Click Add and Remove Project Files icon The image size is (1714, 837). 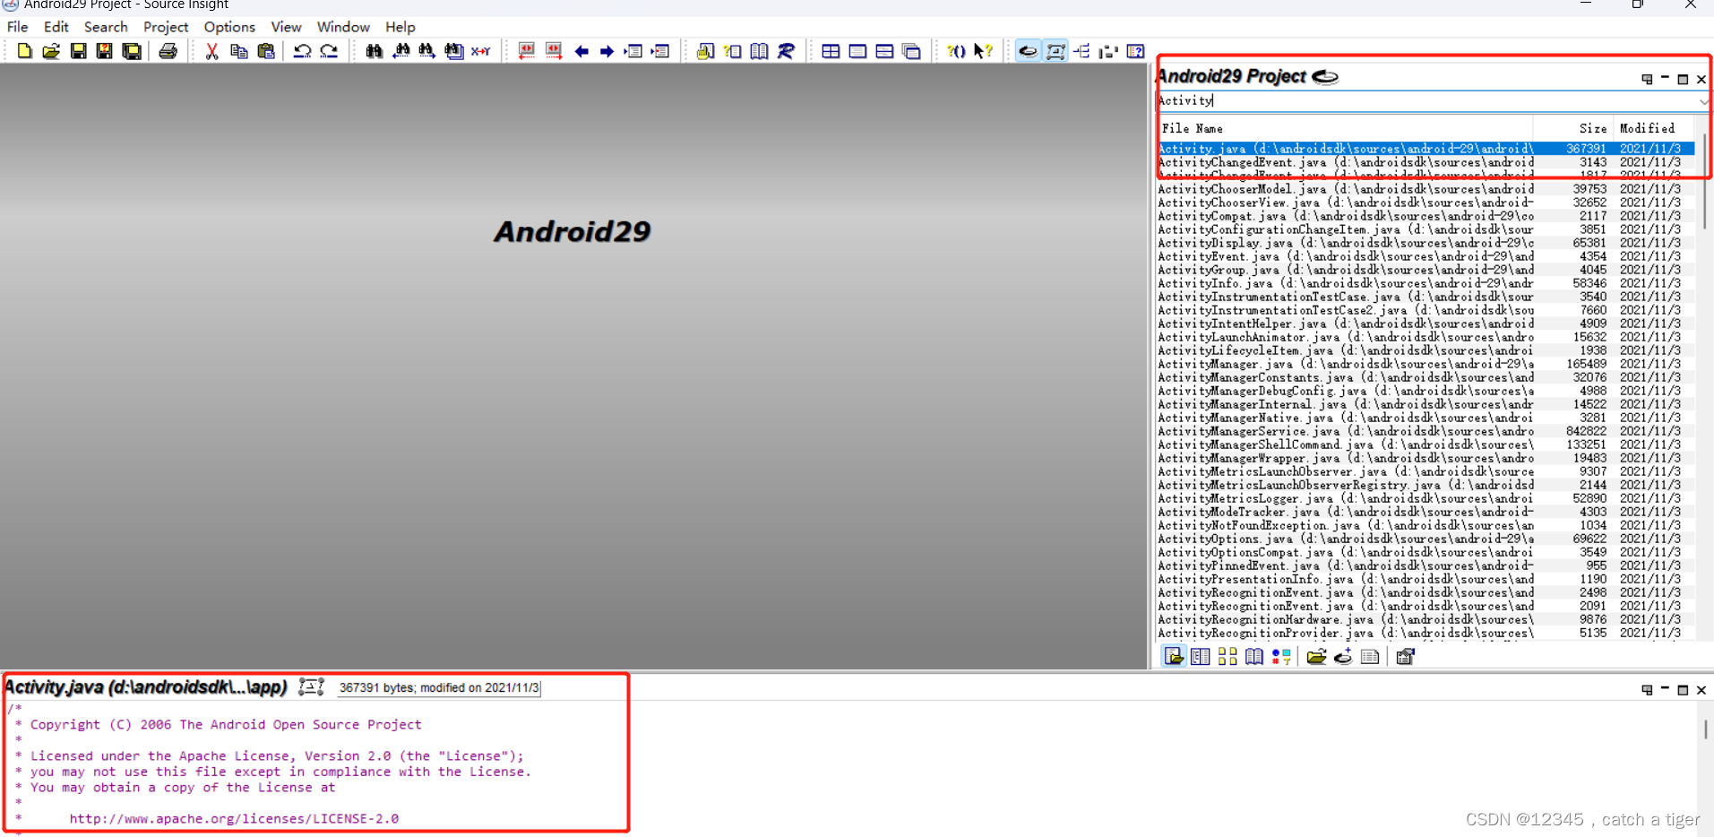click(x=1343, y=657)
